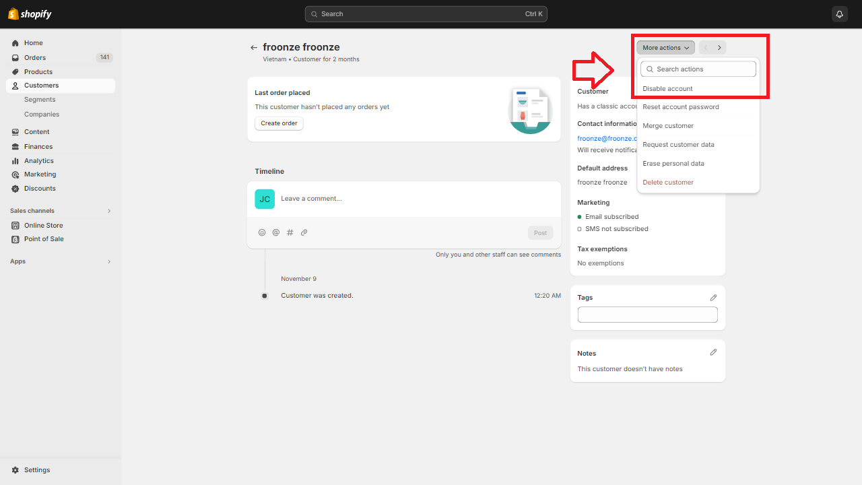The image size is (862, 485).
Task: Open Orders from the sidebar icon
Action: [15, 57]
